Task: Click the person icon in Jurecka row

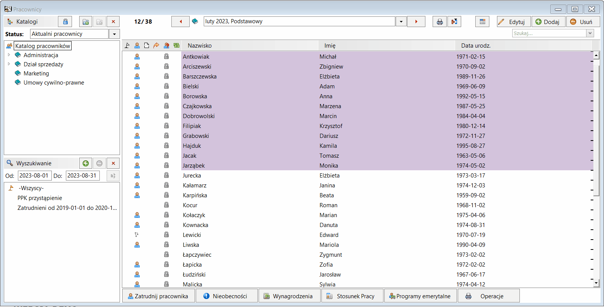Action: (x=137, y=176)
